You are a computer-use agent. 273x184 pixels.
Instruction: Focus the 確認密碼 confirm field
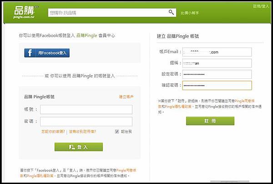coord(217,85)
